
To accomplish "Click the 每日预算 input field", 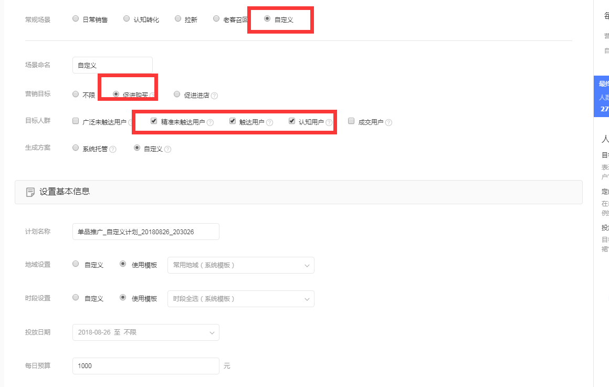I will point(145,366).
